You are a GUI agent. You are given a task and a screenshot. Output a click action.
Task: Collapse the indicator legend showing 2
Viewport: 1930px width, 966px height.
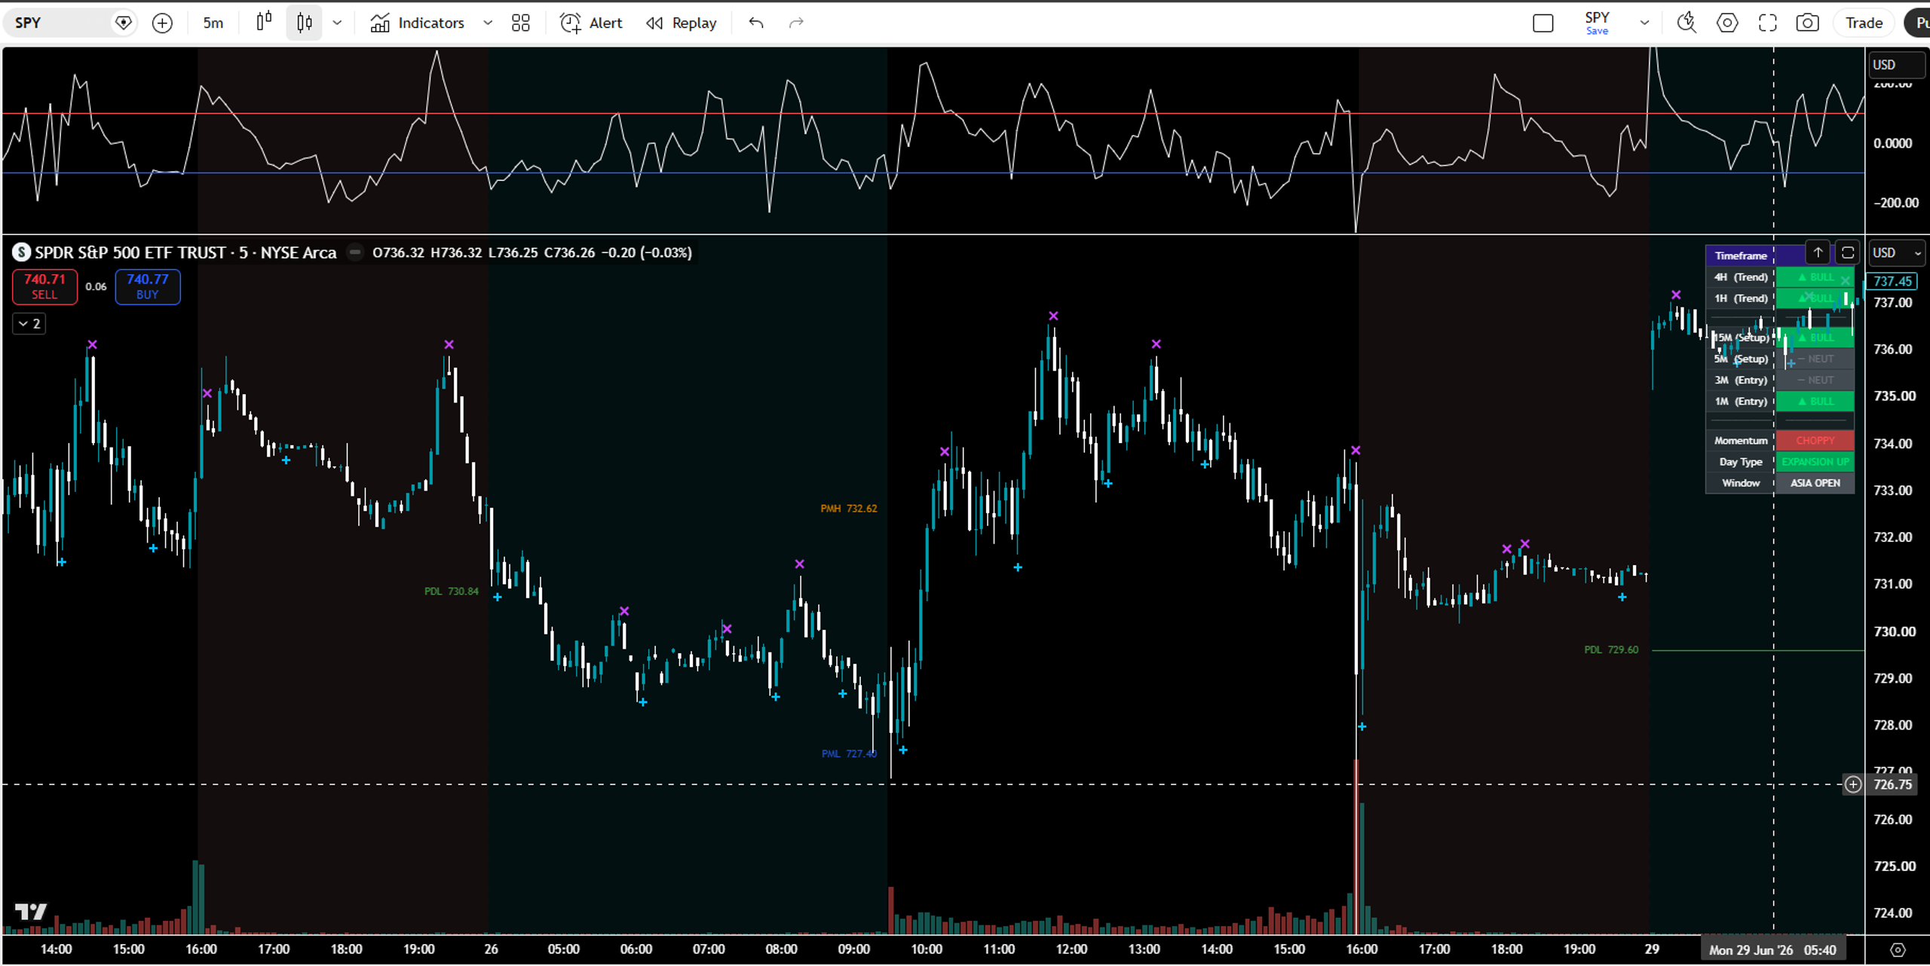pyautogui.click(x=29, y=324)
